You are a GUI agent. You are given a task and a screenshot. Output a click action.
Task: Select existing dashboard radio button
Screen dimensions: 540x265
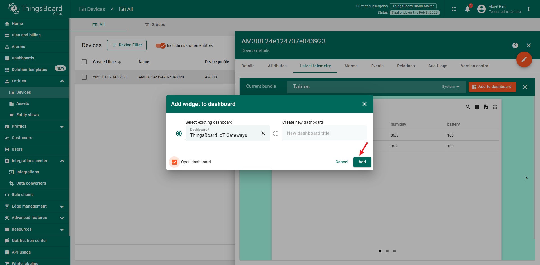point(179,133)
